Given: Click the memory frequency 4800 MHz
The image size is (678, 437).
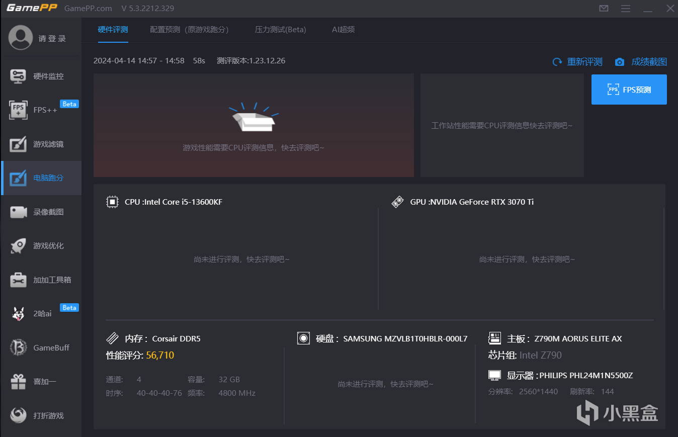Looking at the screenshot, I should 237,393.
